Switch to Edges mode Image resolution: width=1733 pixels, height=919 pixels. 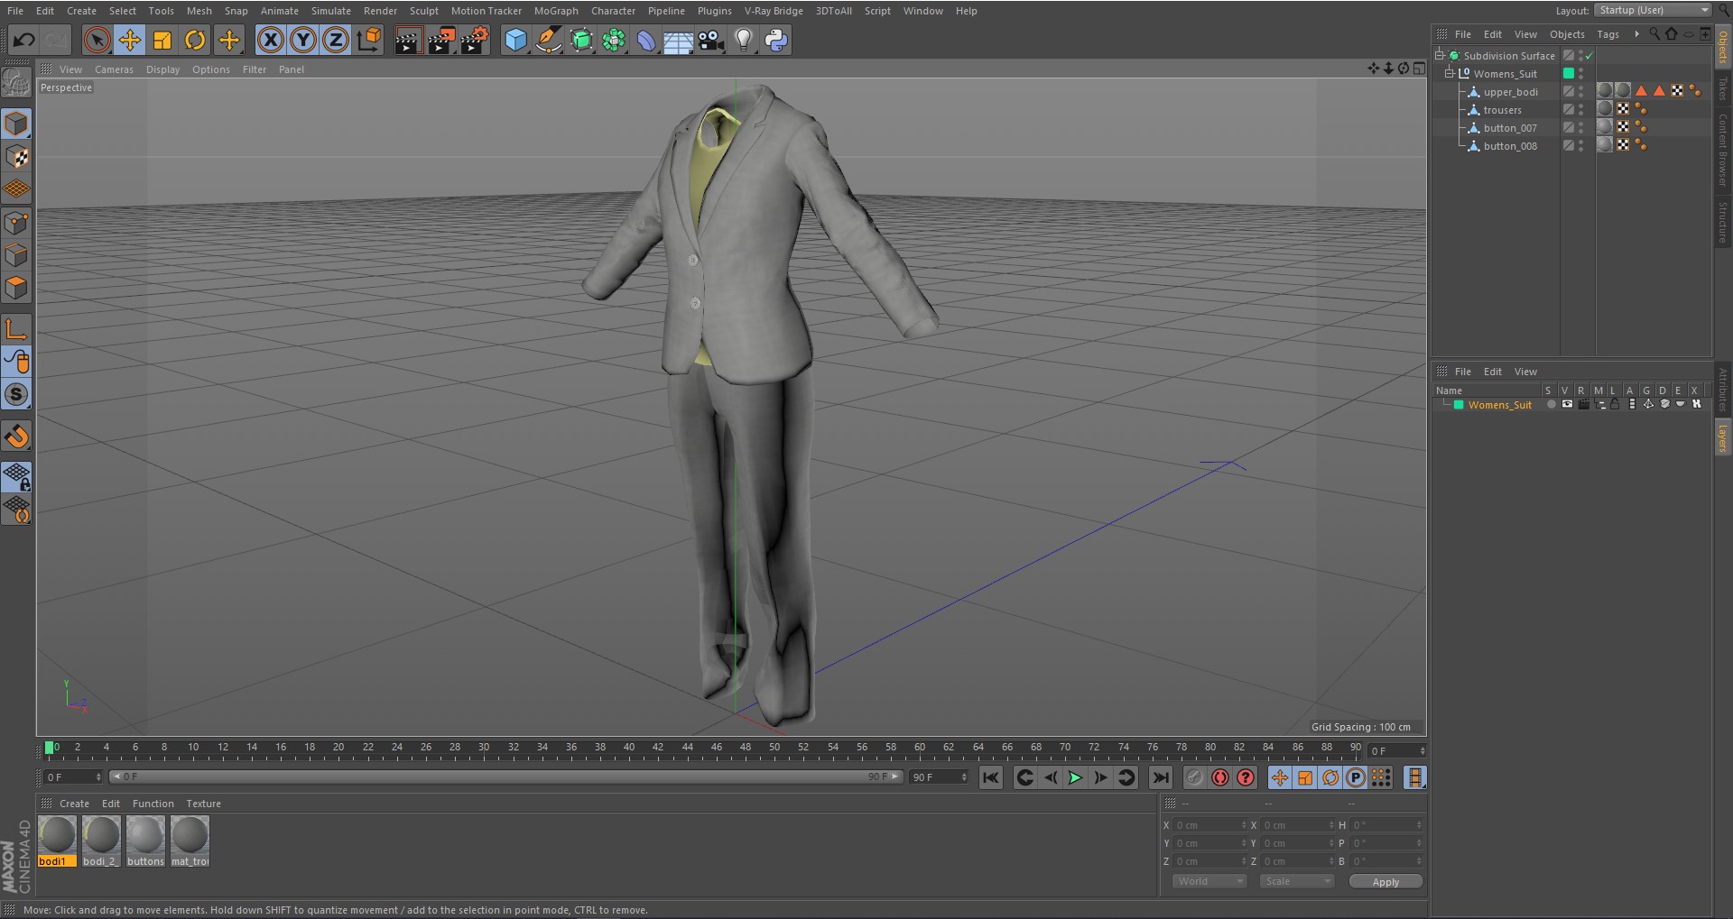click(16, 255)
